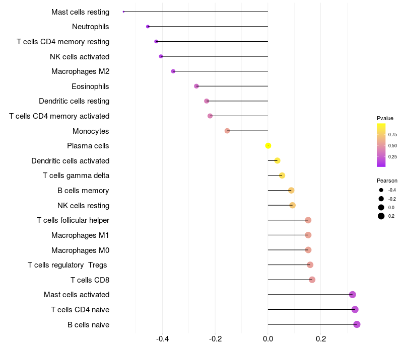Select the Macrophages M2 dot
Screen dimensions: 403x352
pyautogui.click(x=173, y=71)
